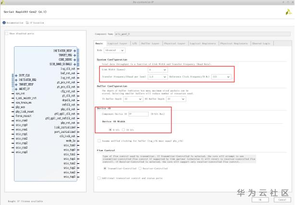Image resolution: width=295 pixels, height=205 pixels.
Task: Expand the TARGET_REQ plus icon
Action: 75,55
